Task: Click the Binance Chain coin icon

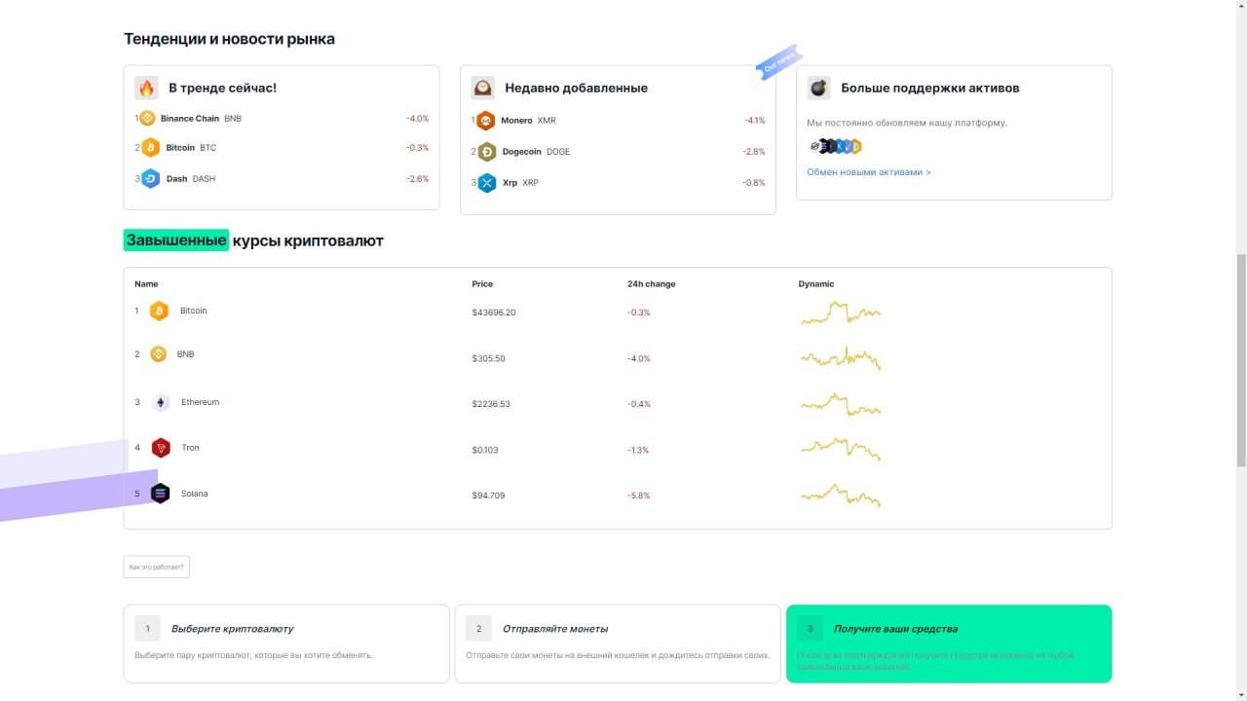Action: coord(148,119)
